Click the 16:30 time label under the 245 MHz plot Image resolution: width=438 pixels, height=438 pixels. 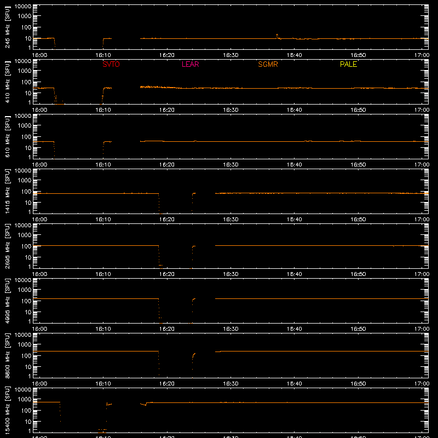230,55
